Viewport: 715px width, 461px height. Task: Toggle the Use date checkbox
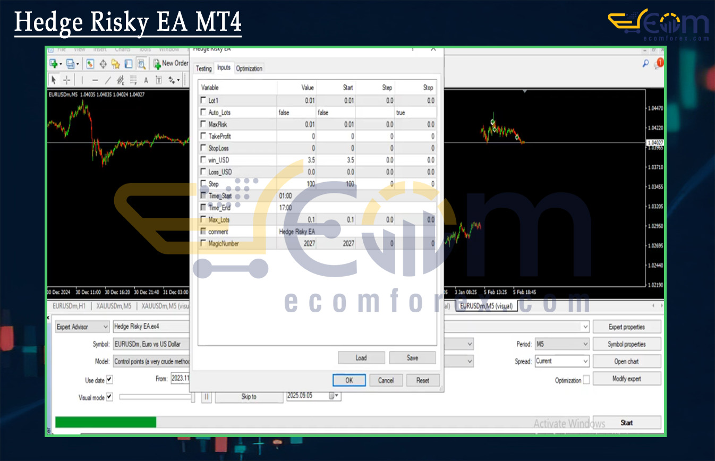coord(109,380)
